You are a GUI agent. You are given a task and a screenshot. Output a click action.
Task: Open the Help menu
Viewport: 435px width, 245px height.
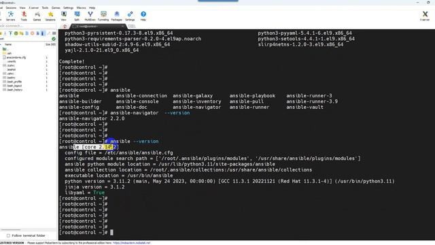click(x=92, y=7)
